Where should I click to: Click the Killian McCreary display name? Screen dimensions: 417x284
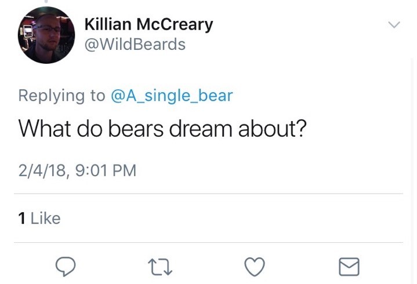click(x=148, y=24)
